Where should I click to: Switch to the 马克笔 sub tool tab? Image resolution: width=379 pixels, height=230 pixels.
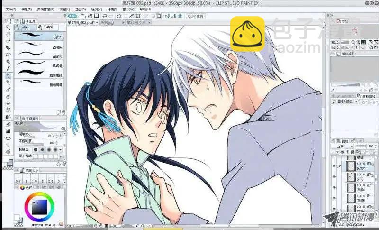(48, 28)
